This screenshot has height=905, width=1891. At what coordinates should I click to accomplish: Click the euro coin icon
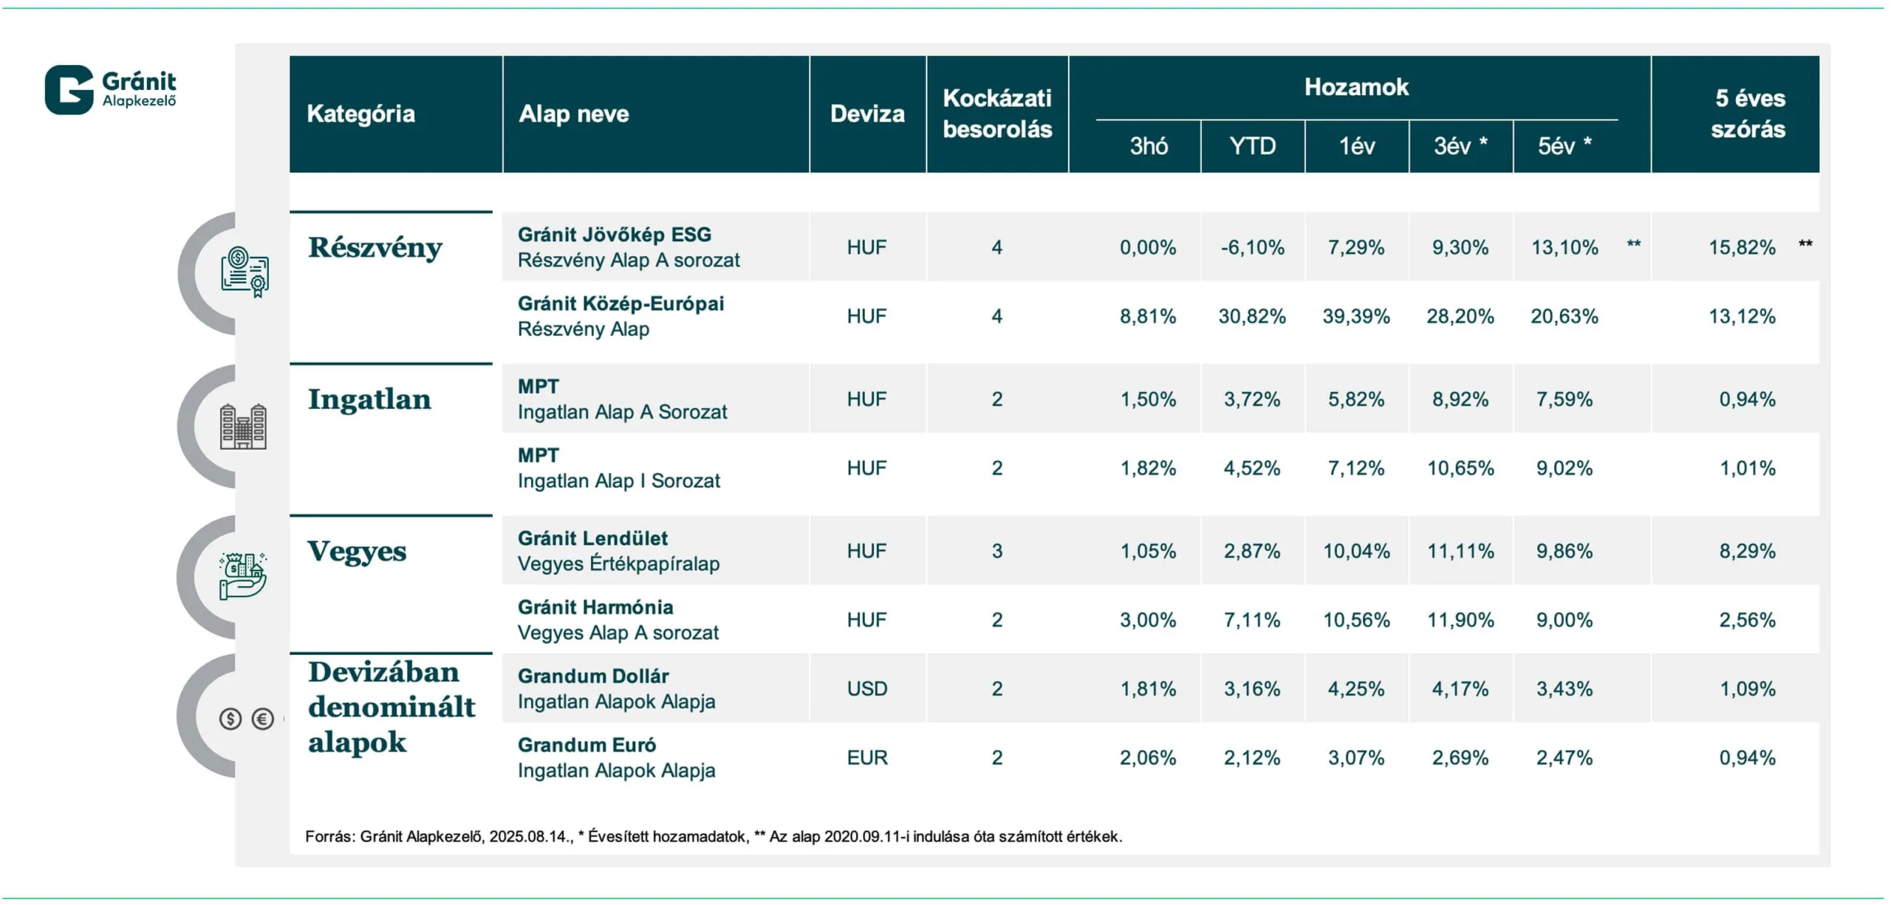[263, 718]
